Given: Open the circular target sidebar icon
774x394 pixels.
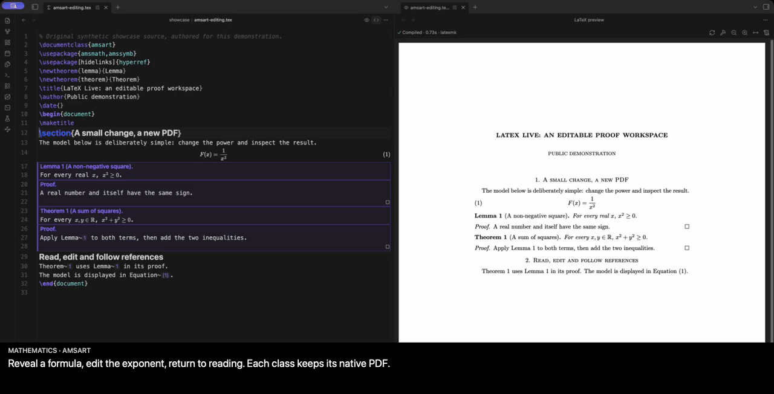Looking at the screenshot, I should click(7, 97).
